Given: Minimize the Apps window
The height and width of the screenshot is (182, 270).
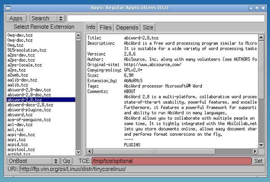Looking at the screenshot, I should 251,8.
